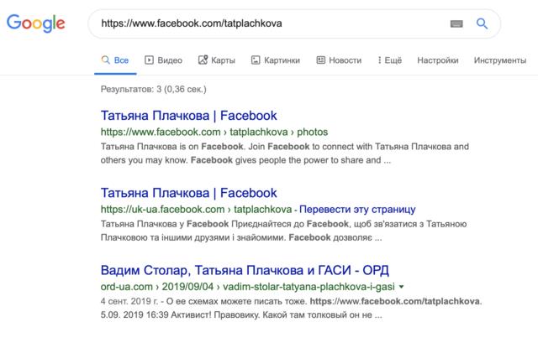Switch to the Новости tab
538x343 pixels.
point(345,60)
